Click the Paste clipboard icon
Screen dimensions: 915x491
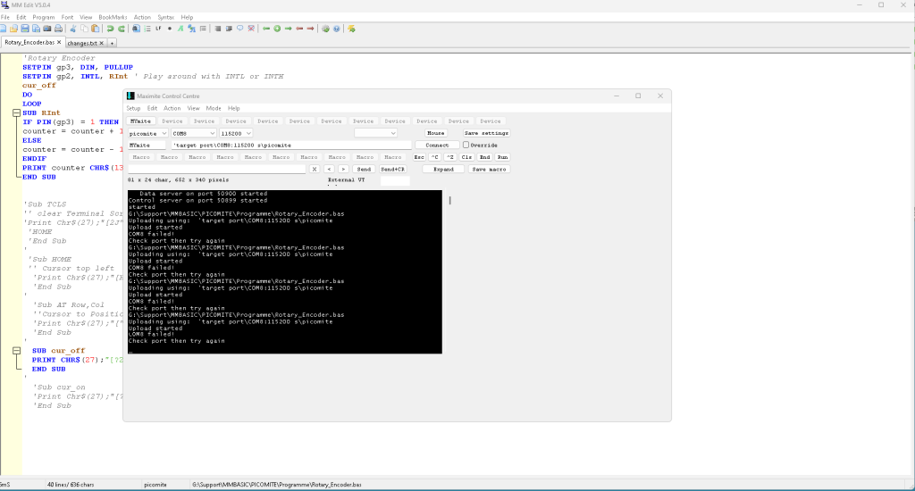pos(97,29)
